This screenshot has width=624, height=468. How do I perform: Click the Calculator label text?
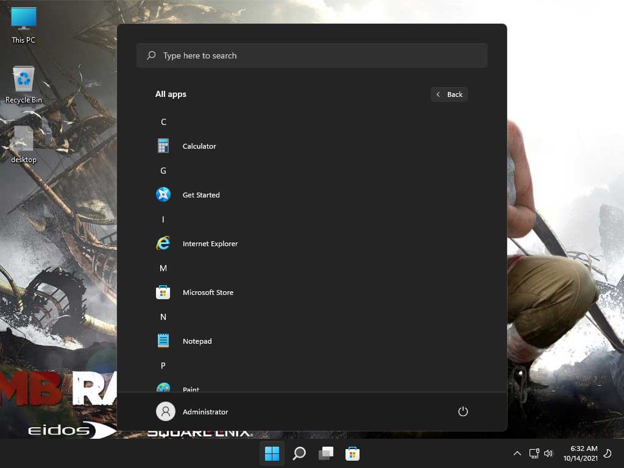(199, 146)
